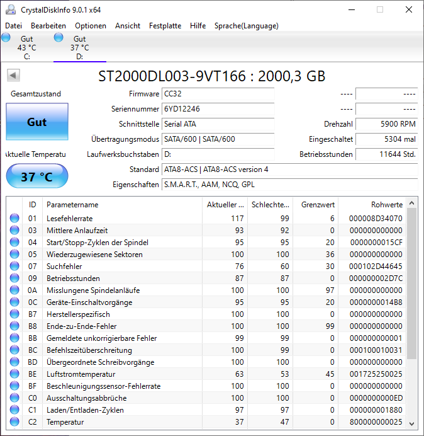This screenshot has height=436, width=424.
Task: Click status orb of Geräte-Einschaltvorgänge
Action: (14, 302)
